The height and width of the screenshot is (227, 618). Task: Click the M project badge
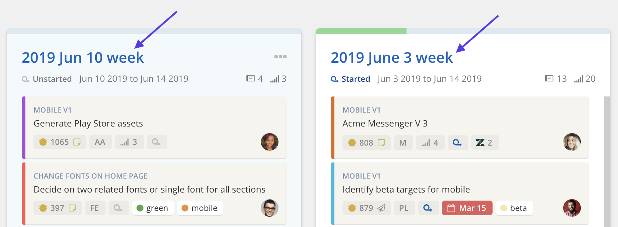pos(403,143)
